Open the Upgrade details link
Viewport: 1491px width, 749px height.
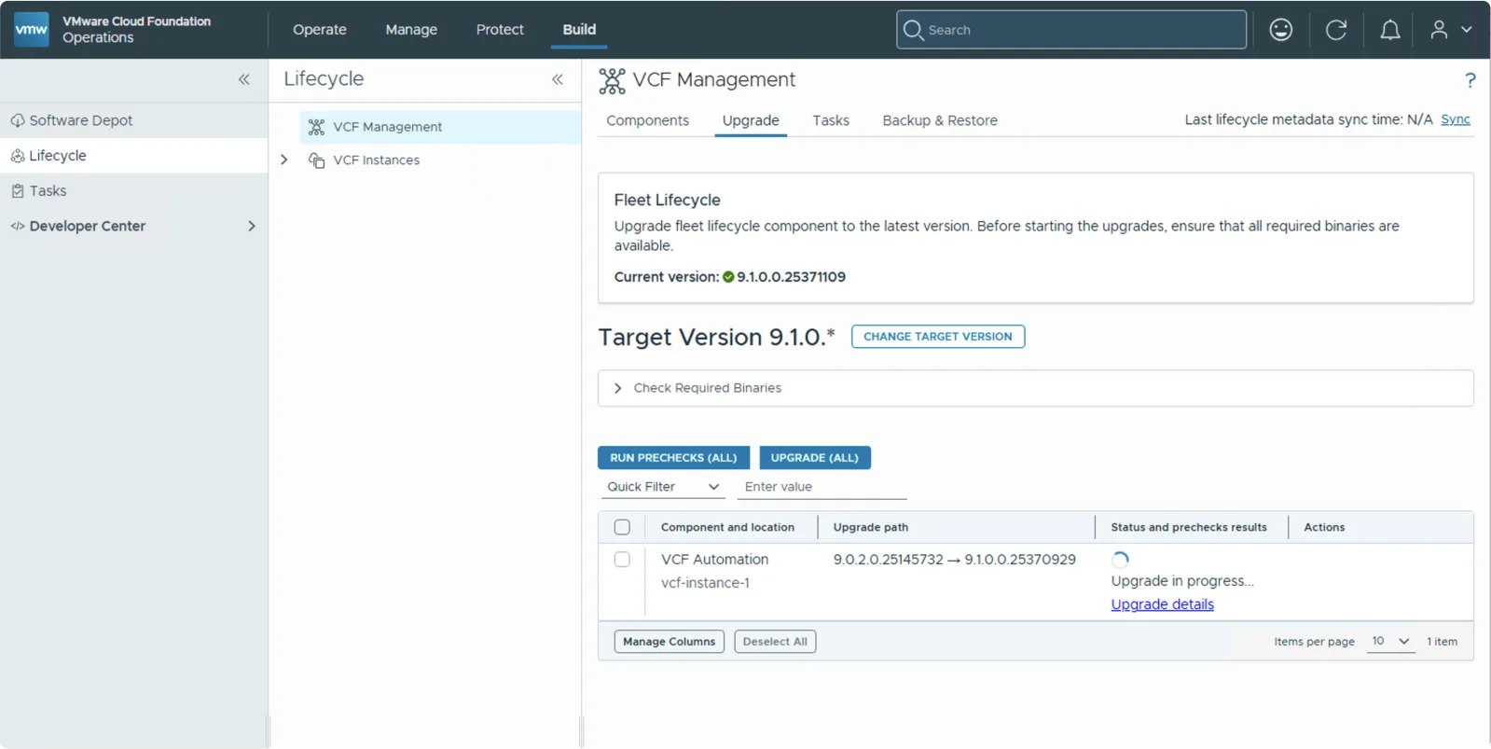[1163, 604]
